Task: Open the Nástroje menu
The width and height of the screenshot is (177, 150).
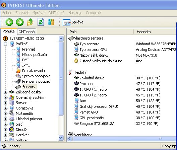Action: point(75,13)
